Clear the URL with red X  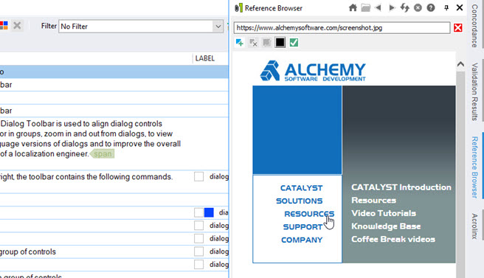(458, 28)
